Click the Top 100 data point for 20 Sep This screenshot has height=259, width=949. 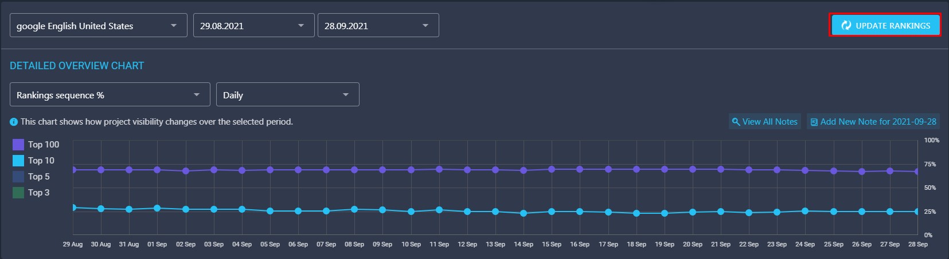693,169
